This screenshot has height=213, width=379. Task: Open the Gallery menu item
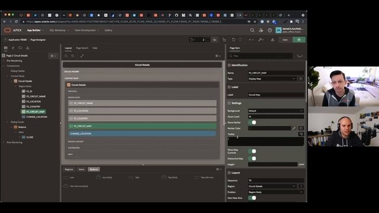108,30
